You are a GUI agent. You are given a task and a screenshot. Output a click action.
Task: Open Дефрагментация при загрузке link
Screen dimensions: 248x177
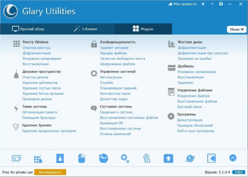pyautogui.click(x=203, y=53)
